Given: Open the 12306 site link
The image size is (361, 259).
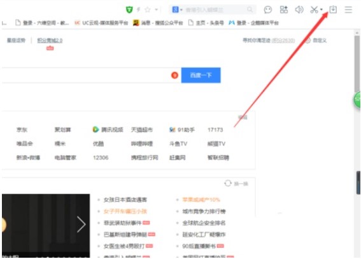Looking at the screenshot, I should (101, 158).
